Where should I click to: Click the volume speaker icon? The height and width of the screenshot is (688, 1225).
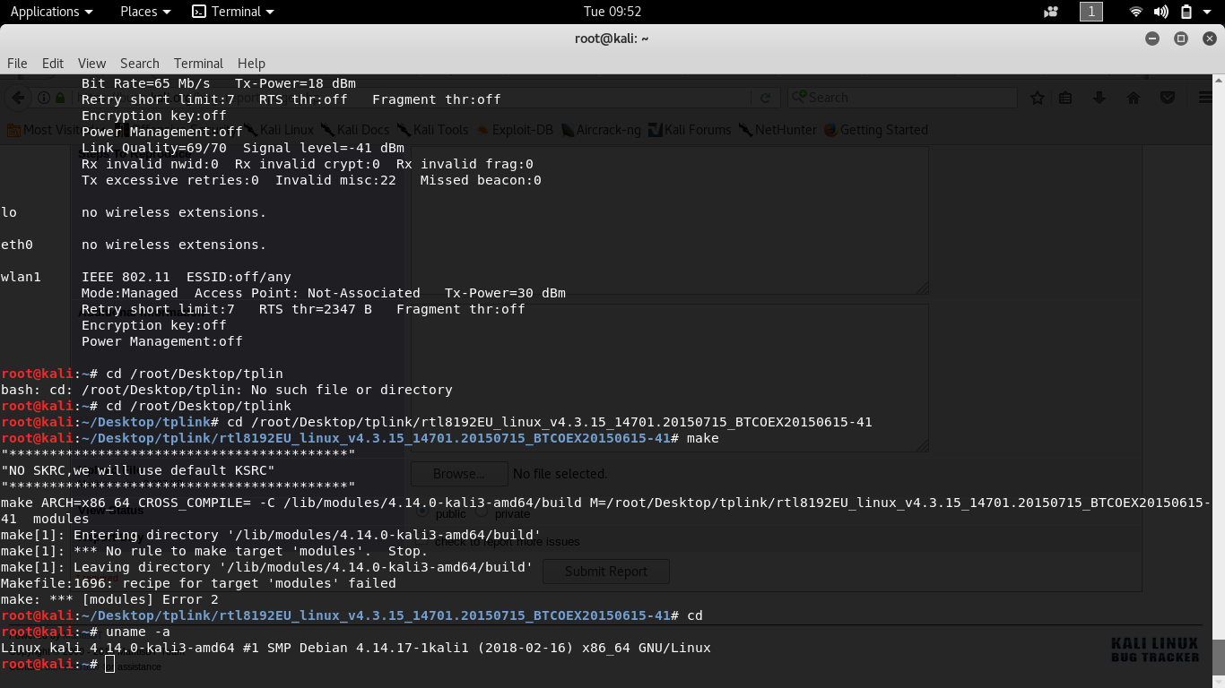[1161, 12]
